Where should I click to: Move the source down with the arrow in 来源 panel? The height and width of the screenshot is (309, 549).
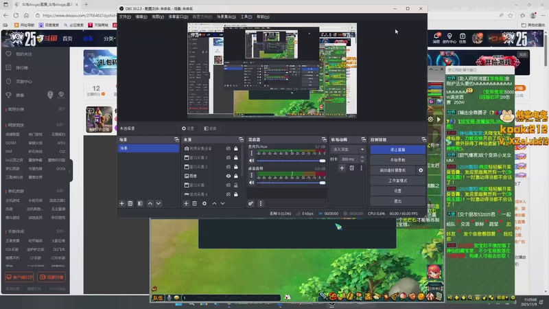pos(222,203)
